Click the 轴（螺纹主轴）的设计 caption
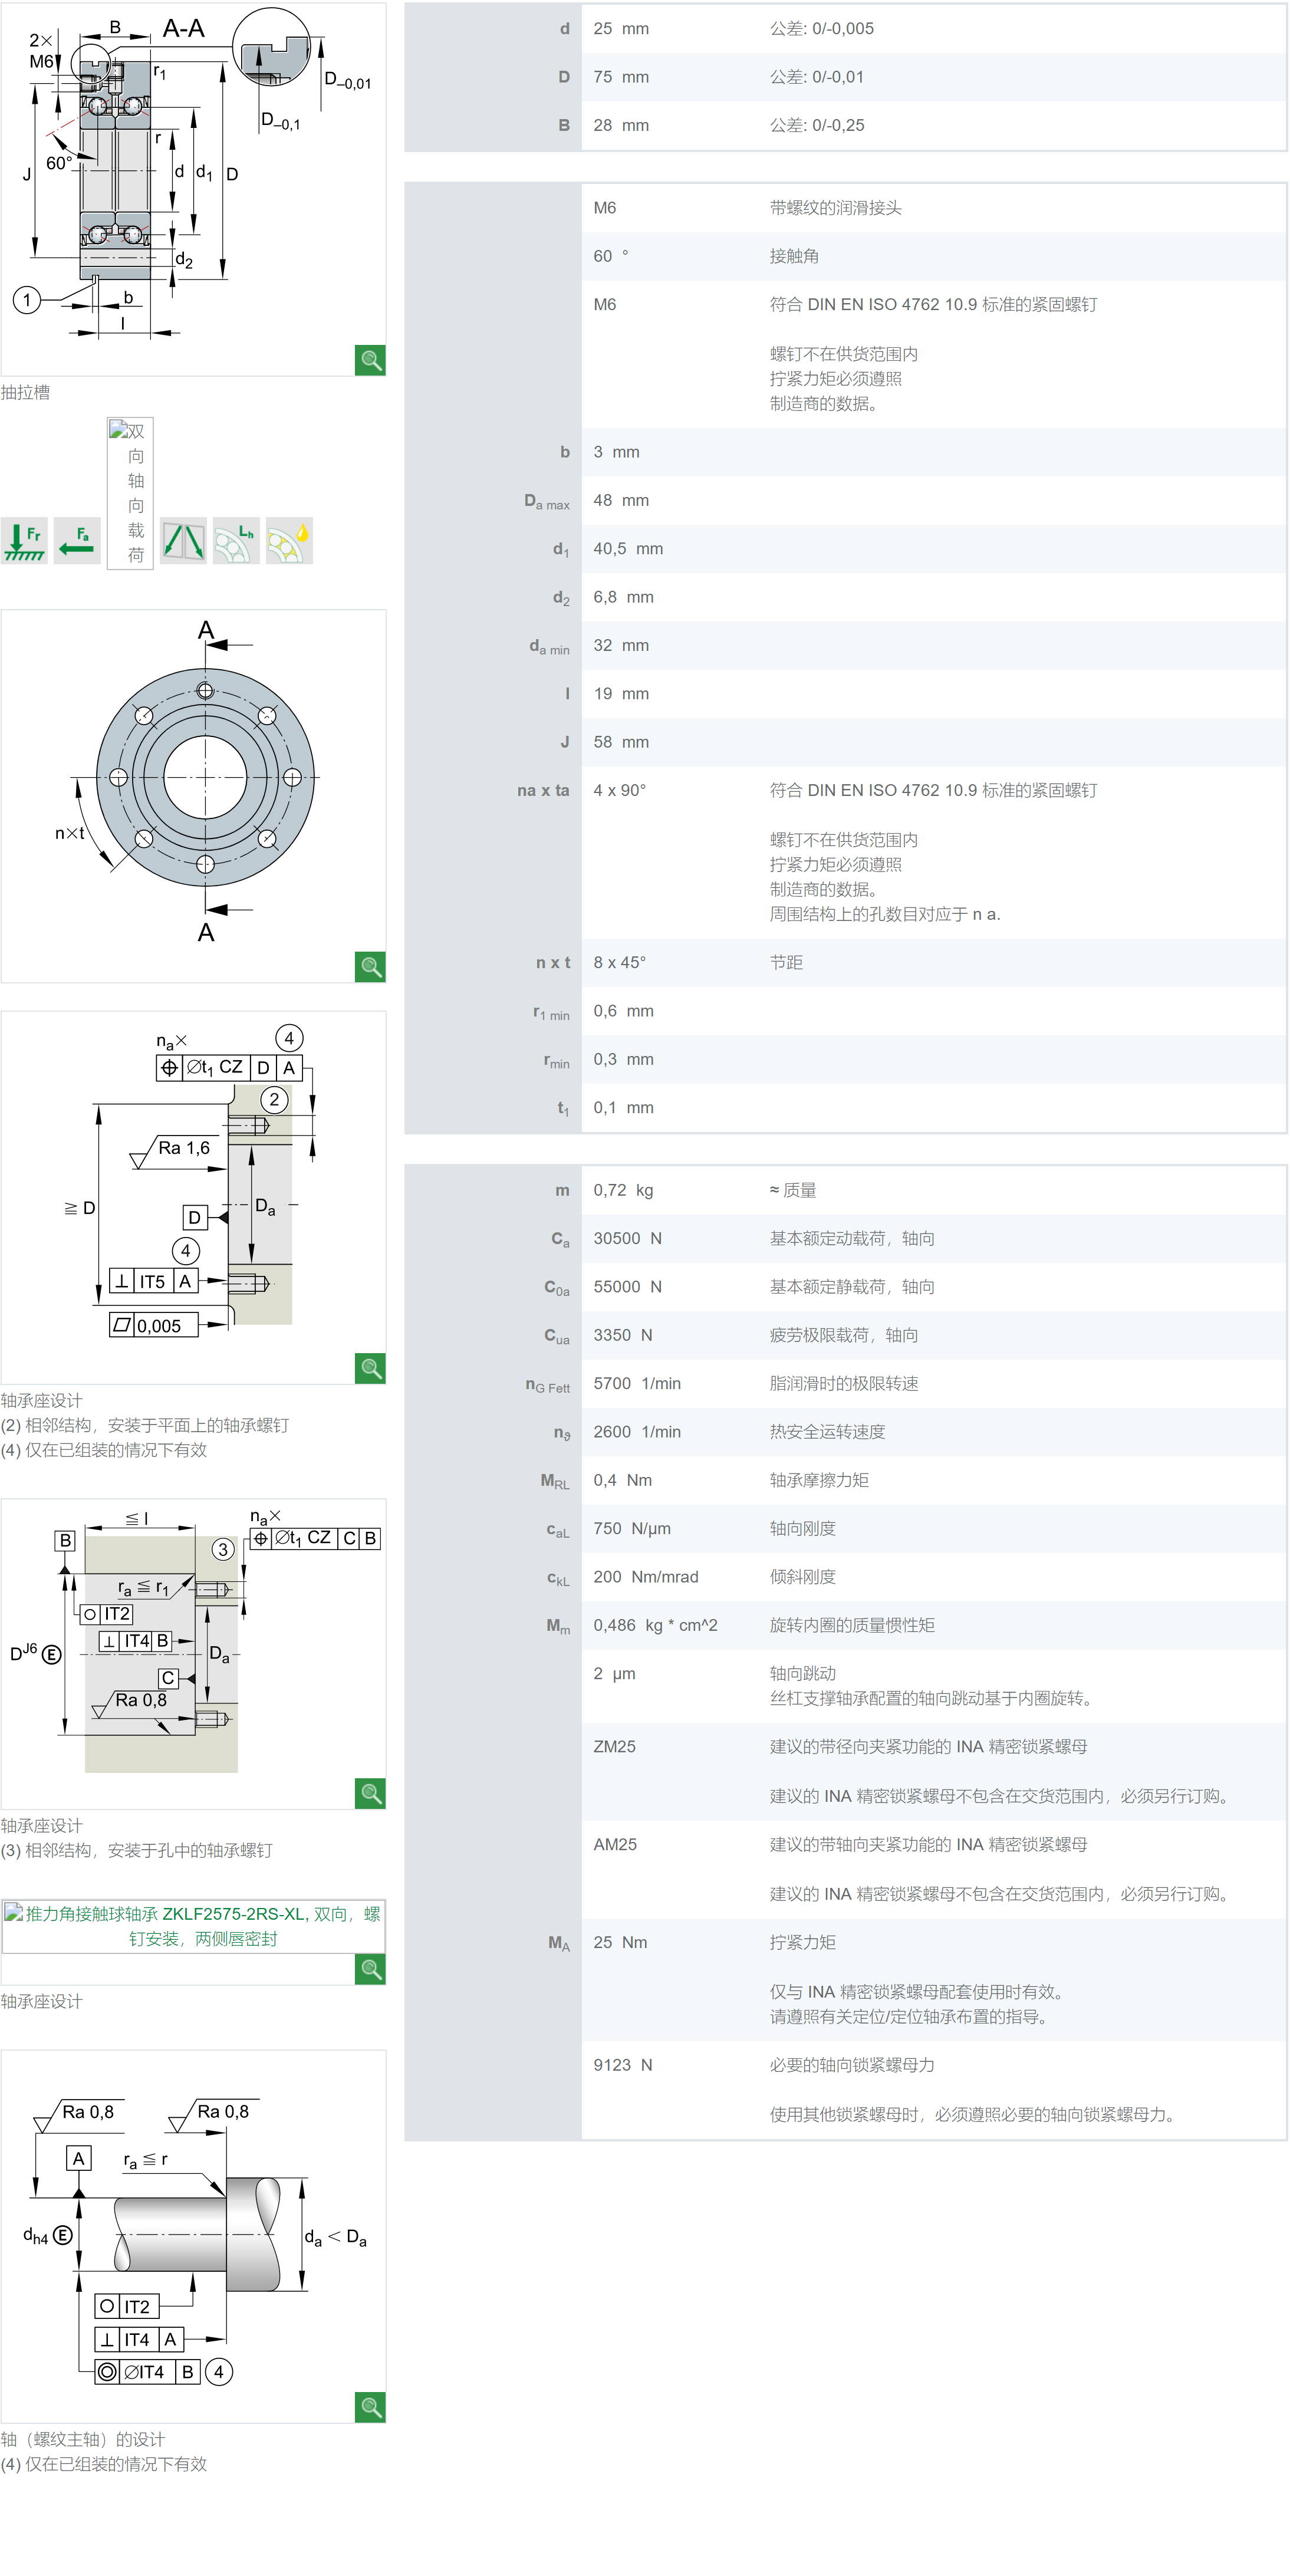Screen dimensions: 1290x2576 [x=83, y=2439]
